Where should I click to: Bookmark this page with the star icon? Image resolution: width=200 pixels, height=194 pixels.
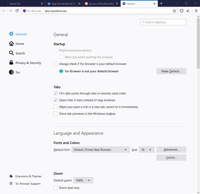(x=174, y=11)
